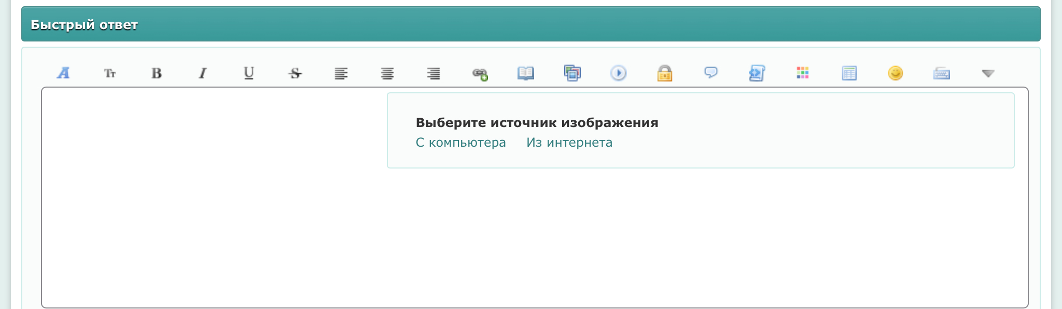
Task: Apply underline formatting
Action: (x=249, y=73)
